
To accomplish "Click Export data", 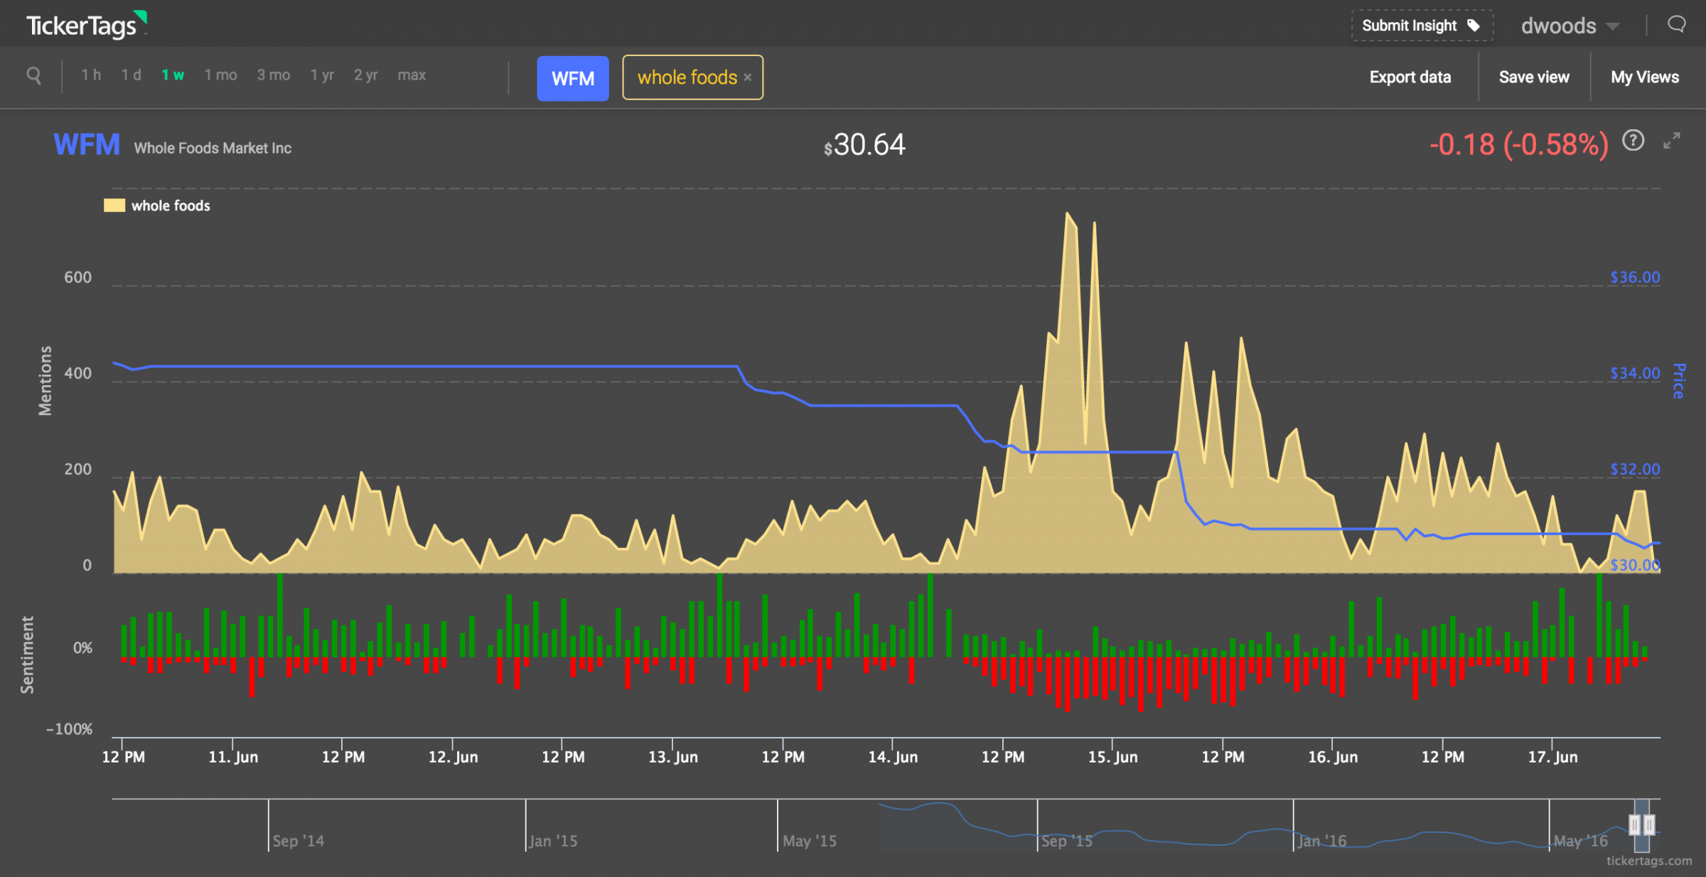I will click(x=1410, y=77).
